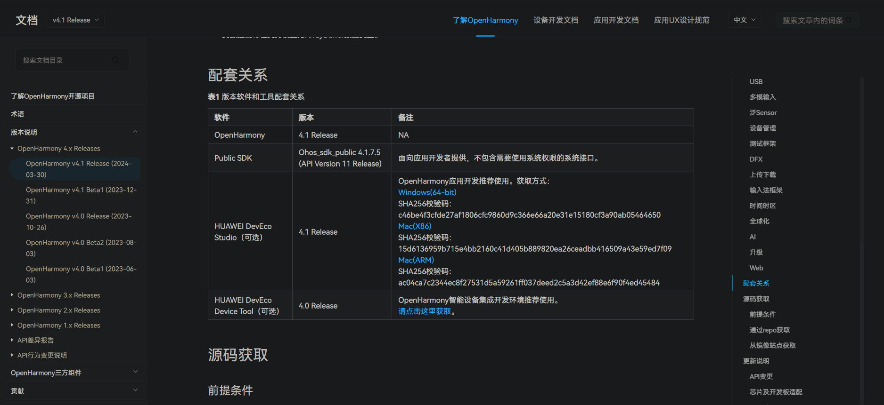Open the 中文 language dropdown
The height and width of the screenshot is (405, 884).
click(745, 20)
